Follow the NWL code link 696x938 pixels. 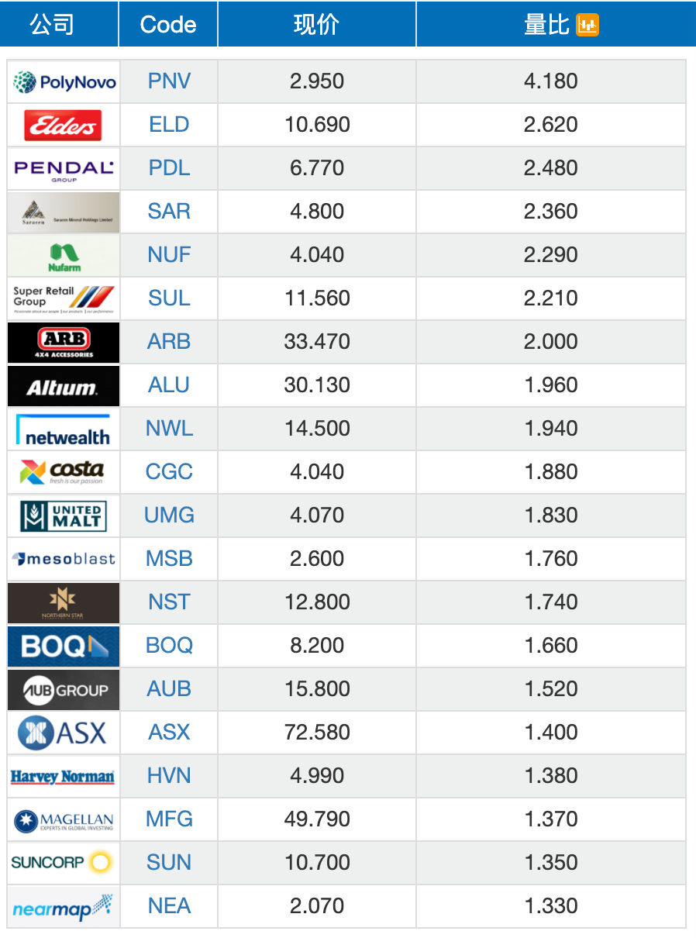169,429
